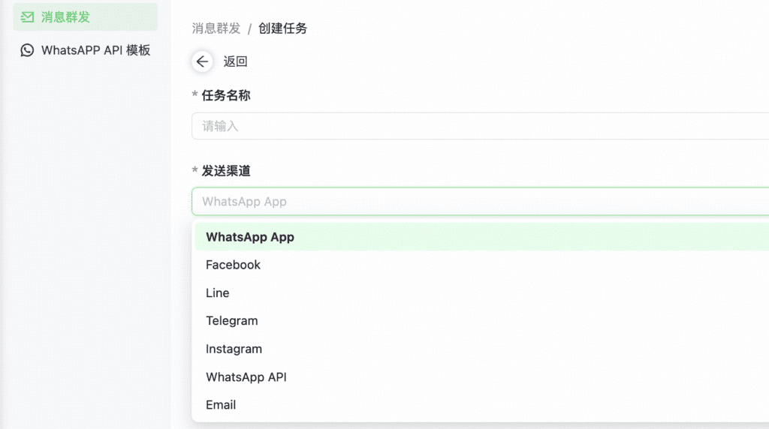Pick Line from the channel options
This screenshot has width=769, height=429.
pos(218,293)
